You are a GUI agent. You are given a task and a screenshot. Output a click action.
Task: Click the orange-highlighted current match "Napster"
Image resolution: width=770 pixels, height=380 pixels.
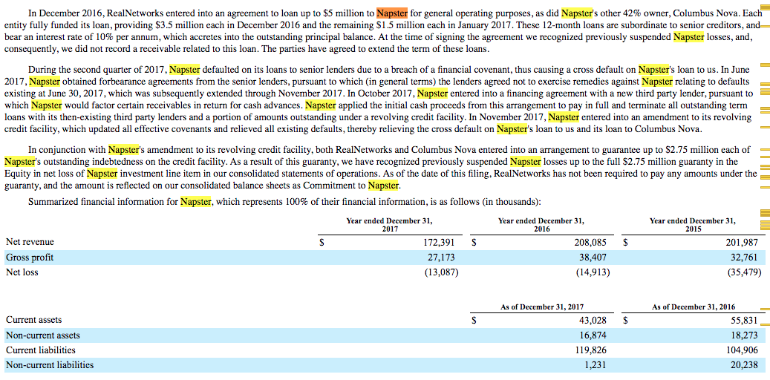point(392,13)
